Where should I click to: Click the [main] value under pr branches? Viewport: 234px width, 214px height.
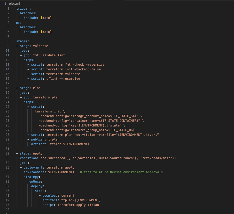[46, 32]
